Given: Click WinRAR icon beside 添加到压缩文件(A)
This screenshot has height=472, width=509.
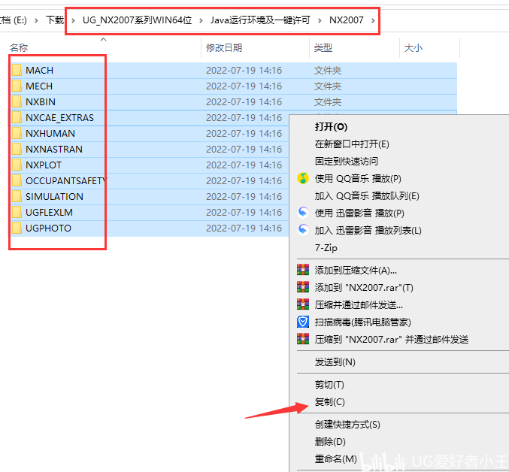Looking at the screenshot, I should click(303, 270).
